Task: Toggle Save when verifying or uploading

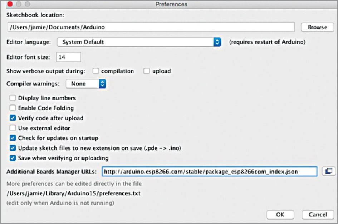Action: click(x=13, y=158)
